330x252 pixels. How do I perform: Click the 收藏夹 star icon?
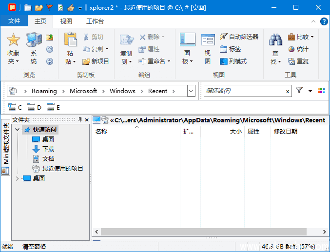13,39
